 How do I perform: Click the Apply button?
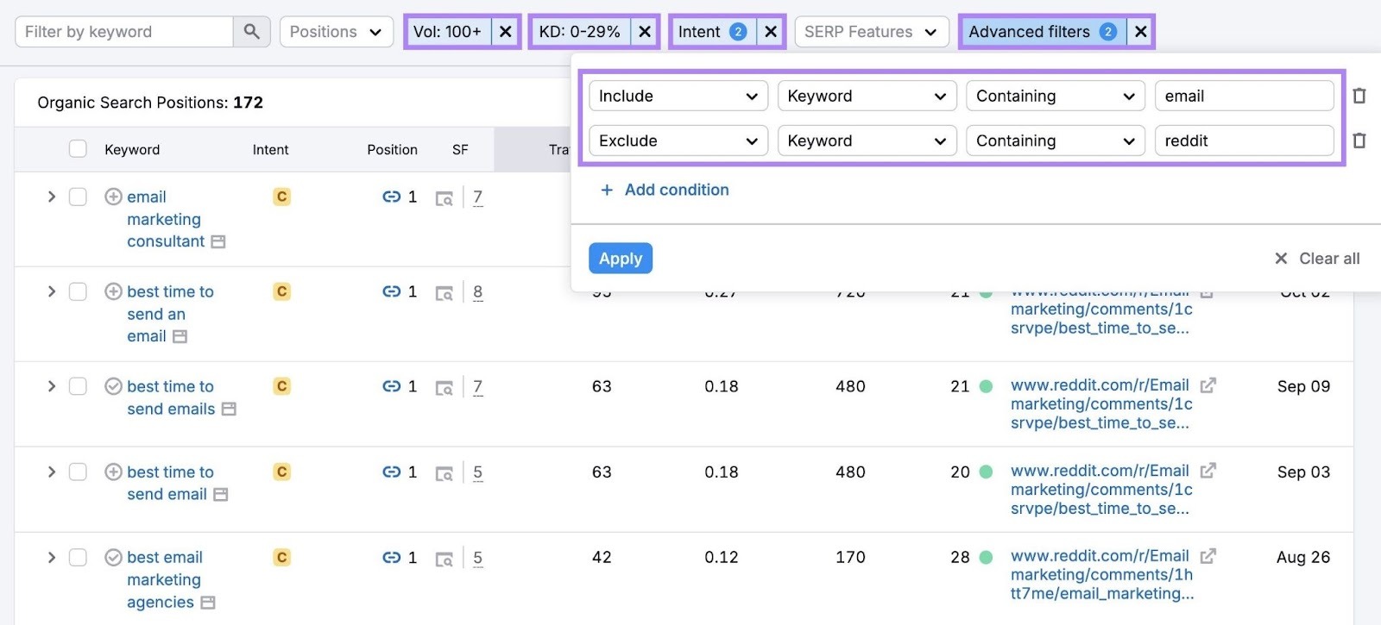620,258
